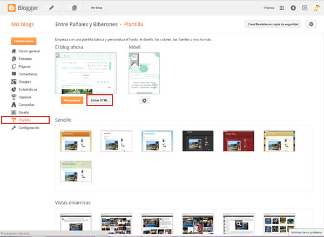This screenshot has width=324, height=237.
Task: Open mobile template gear settings
Action: click(x=144, y=101)
